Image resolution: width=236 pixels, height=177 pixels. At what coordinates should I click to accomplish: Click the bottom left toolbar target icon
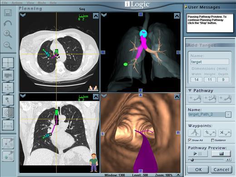click(x=8, y=156)
